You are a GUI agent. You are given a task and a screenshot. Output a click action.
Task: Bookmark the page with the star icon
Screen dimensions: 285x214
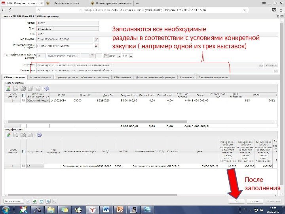[245, 10]
